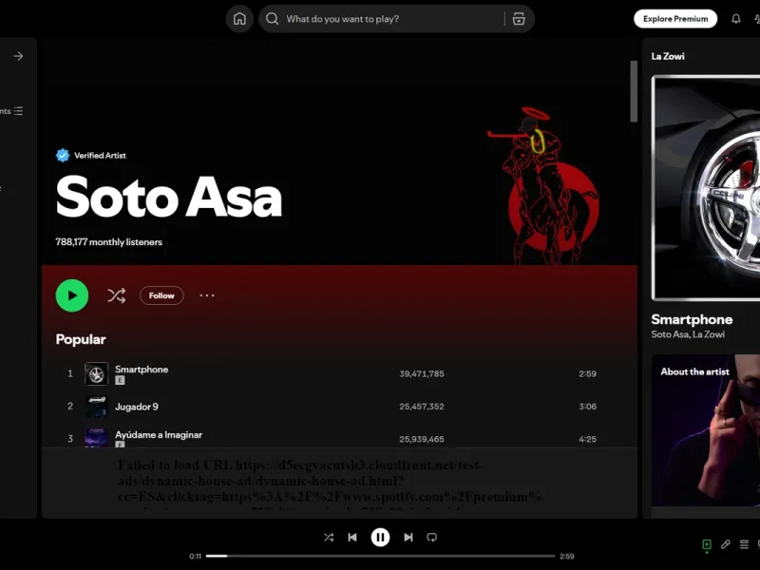Toggle repeat in the player bar
760x570 pixels.
pos(432,537)
